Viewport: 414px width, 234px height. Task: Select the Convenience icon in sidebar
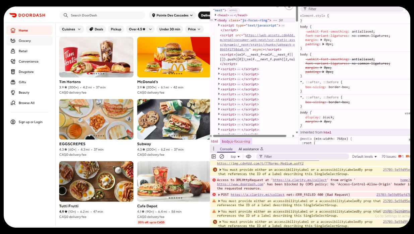[13, 62]
